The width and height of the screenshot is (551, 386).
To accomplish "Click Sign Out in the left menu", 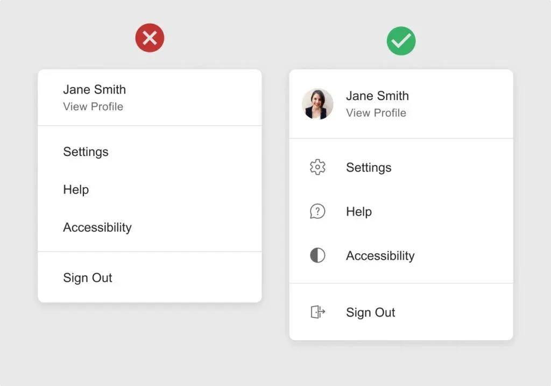I will (x=87, y=278).
